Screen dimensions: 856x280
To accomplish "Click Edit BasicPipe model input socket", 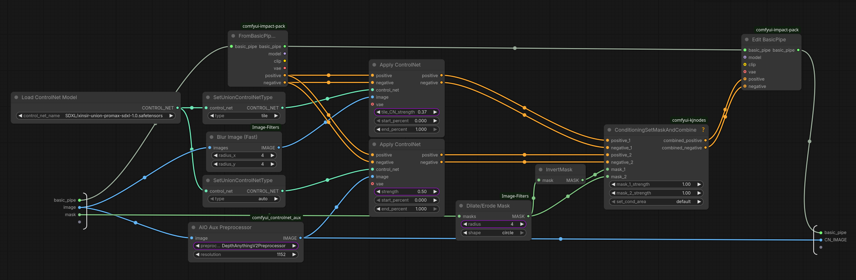I will (745, 57).
